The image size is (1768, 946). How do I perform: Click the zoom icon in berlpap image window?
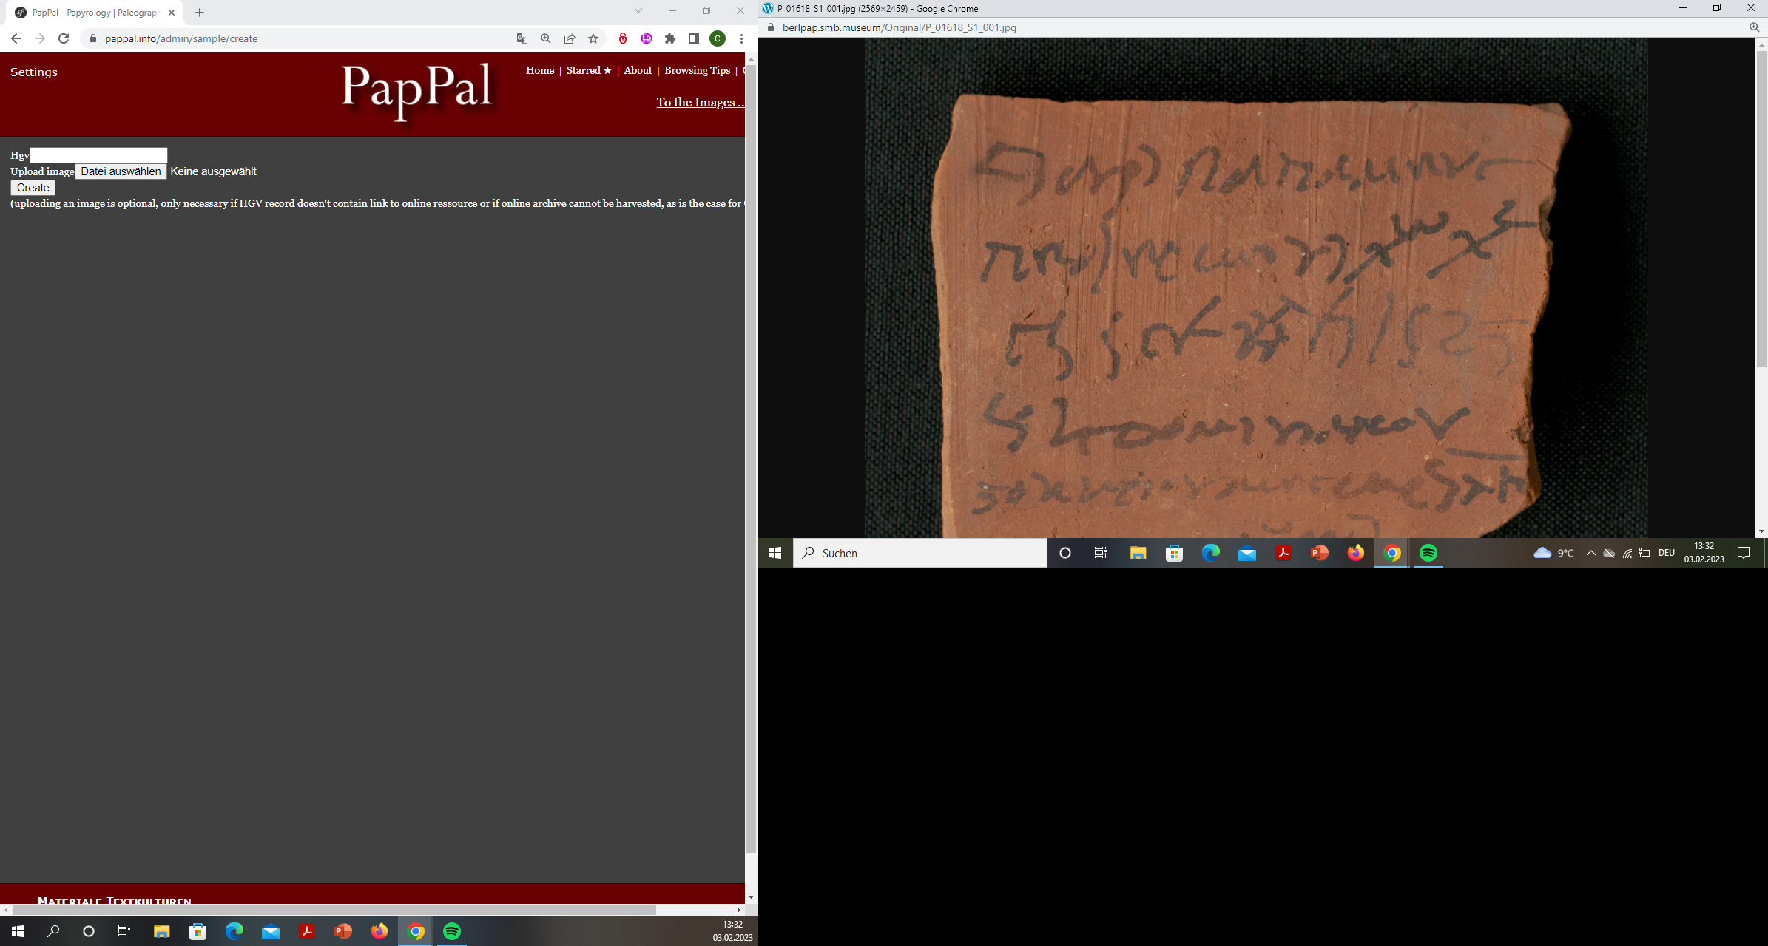coord(1755,27)
